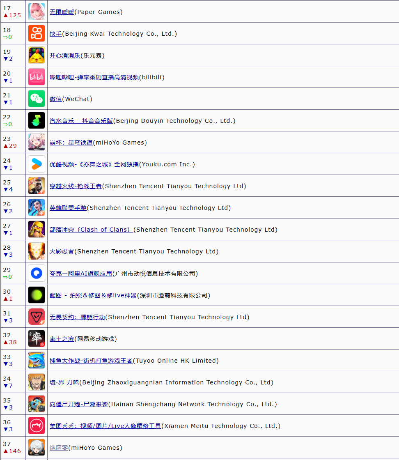The image size is (399, 460).
Task: Click the 率土之滨 game icon
Action: pos(37,338)
